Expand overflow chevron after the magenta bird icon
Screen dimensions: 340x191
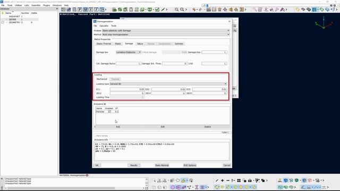286,10
